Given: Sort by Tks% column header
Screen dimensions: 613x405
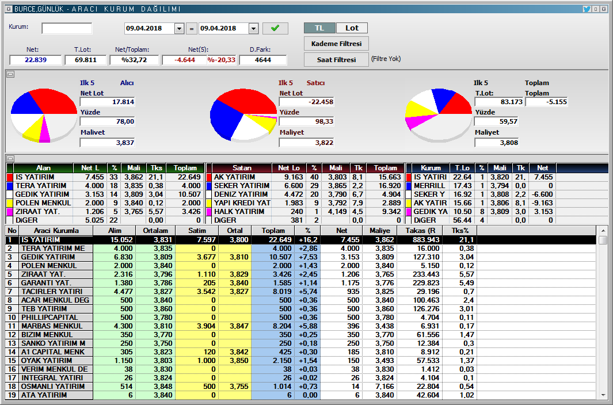Looking at the screenshot, I should 460,231.
